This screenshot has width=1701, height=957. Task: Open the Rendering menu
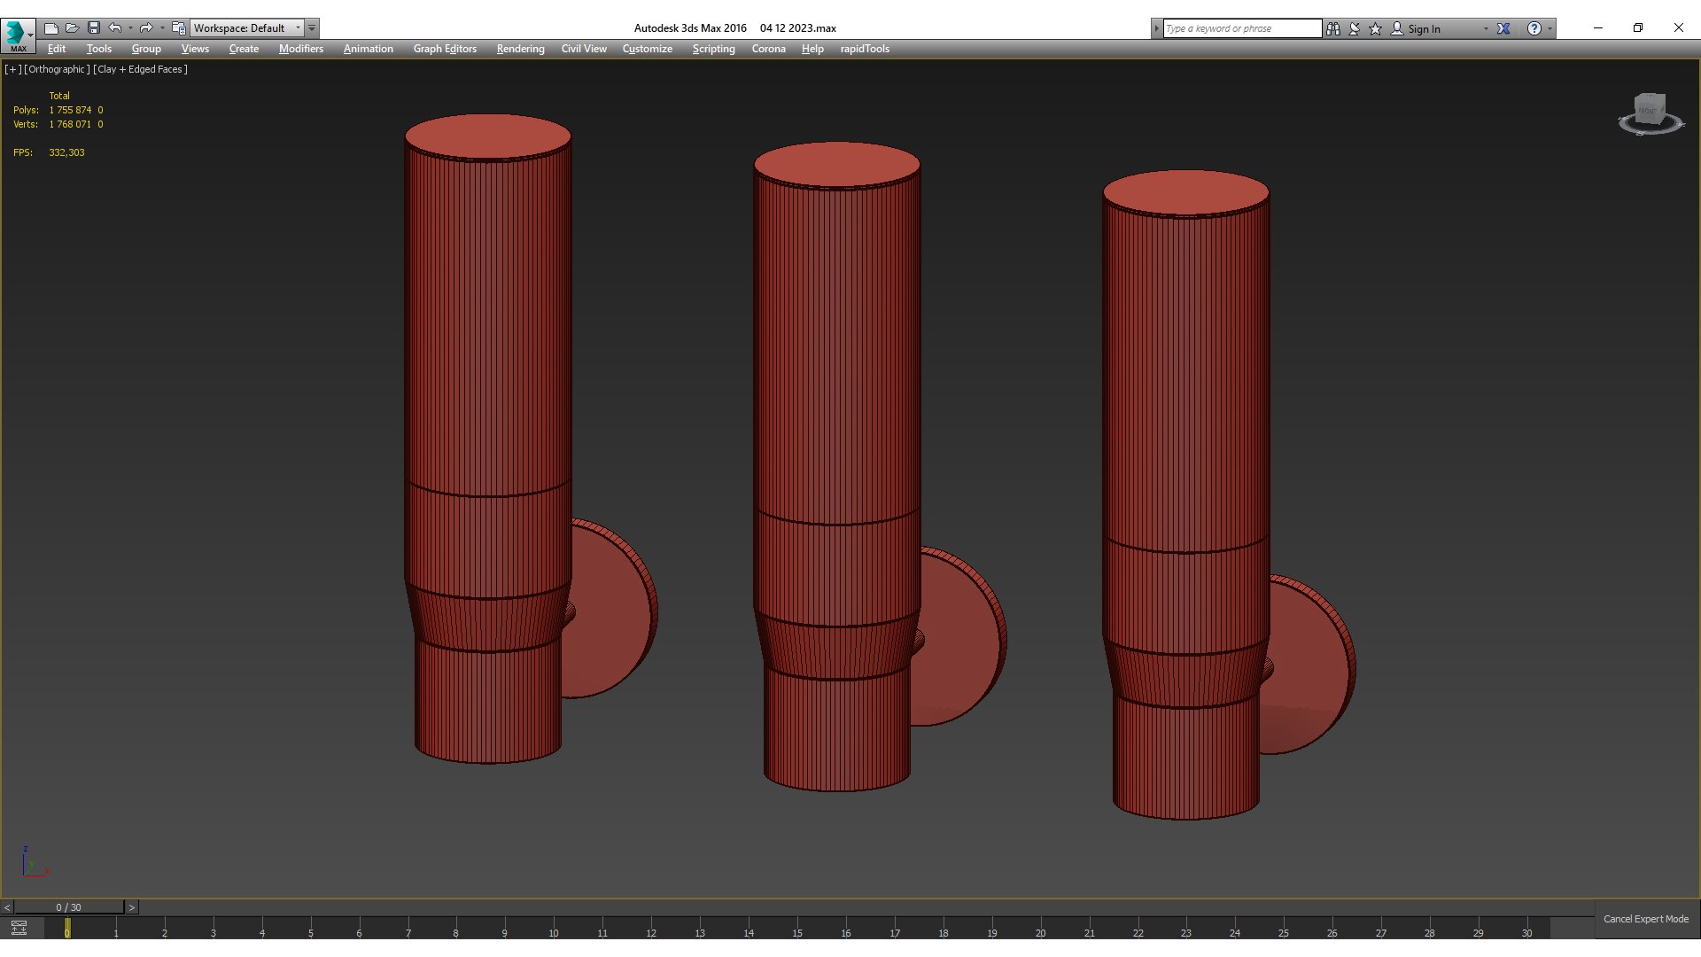[520, 49]
